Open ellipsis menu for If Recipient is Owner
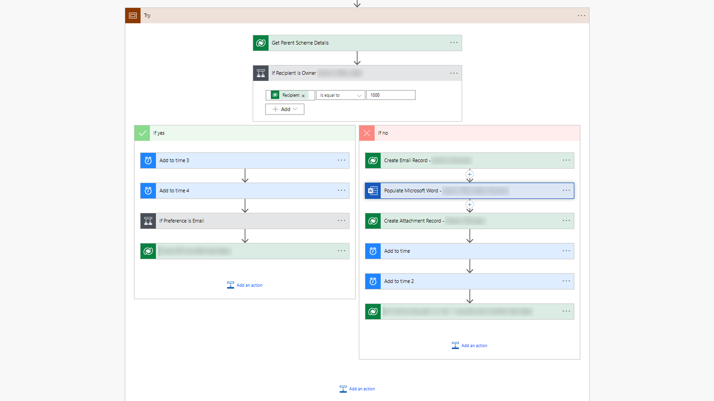Screen dimensions: 714x401 point(454,73)
